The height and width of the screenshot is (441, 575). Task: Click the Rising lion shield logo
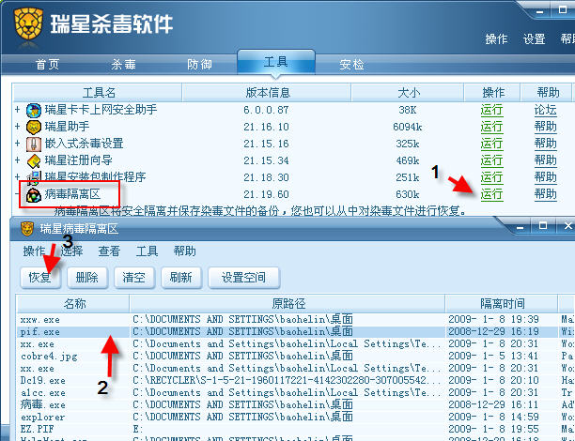[28, 23]
